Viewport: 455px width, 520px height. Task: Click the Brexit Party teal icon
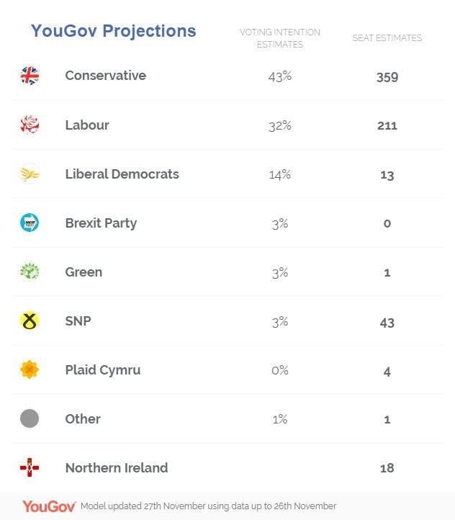coord(30,223)
